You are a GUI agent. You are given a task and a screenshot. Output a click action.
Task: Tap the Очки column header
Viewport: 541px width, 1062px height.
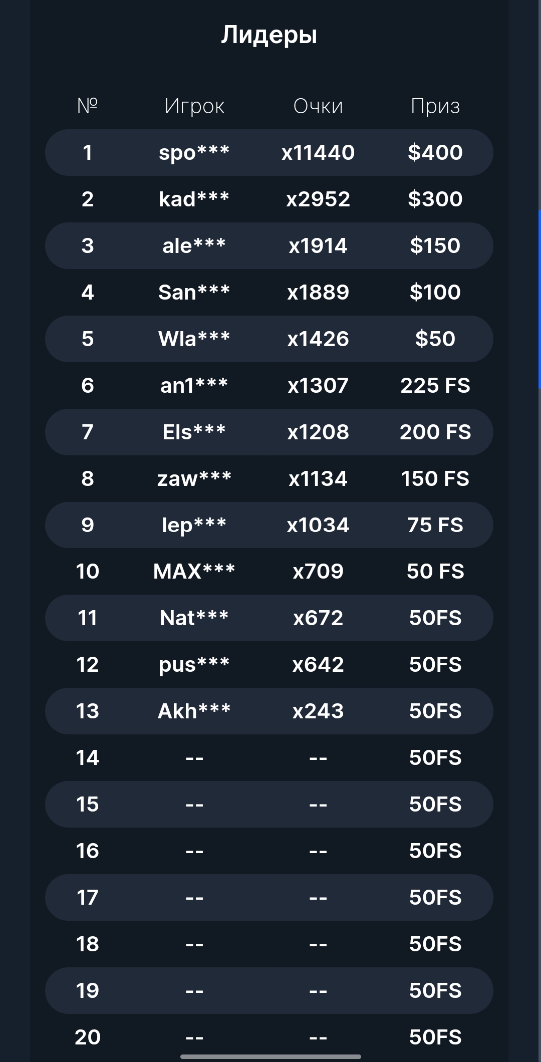[x=318, y=106]
